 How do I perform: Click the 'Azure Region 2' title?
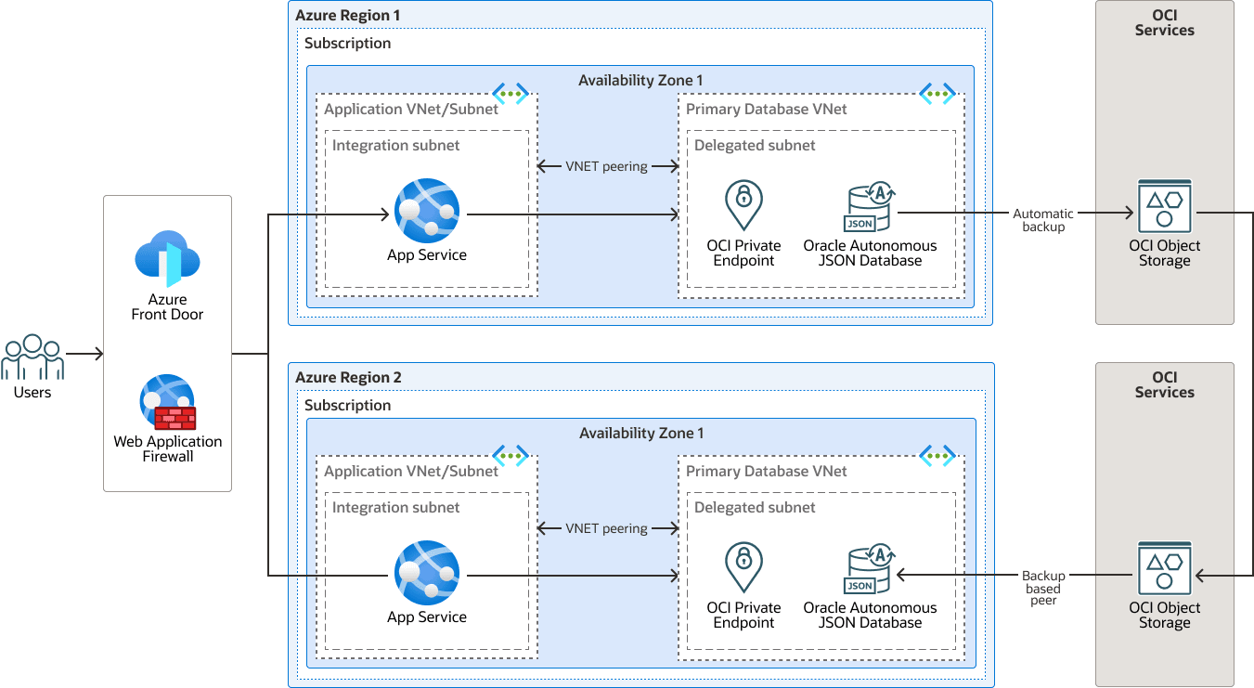pos(348,378)
